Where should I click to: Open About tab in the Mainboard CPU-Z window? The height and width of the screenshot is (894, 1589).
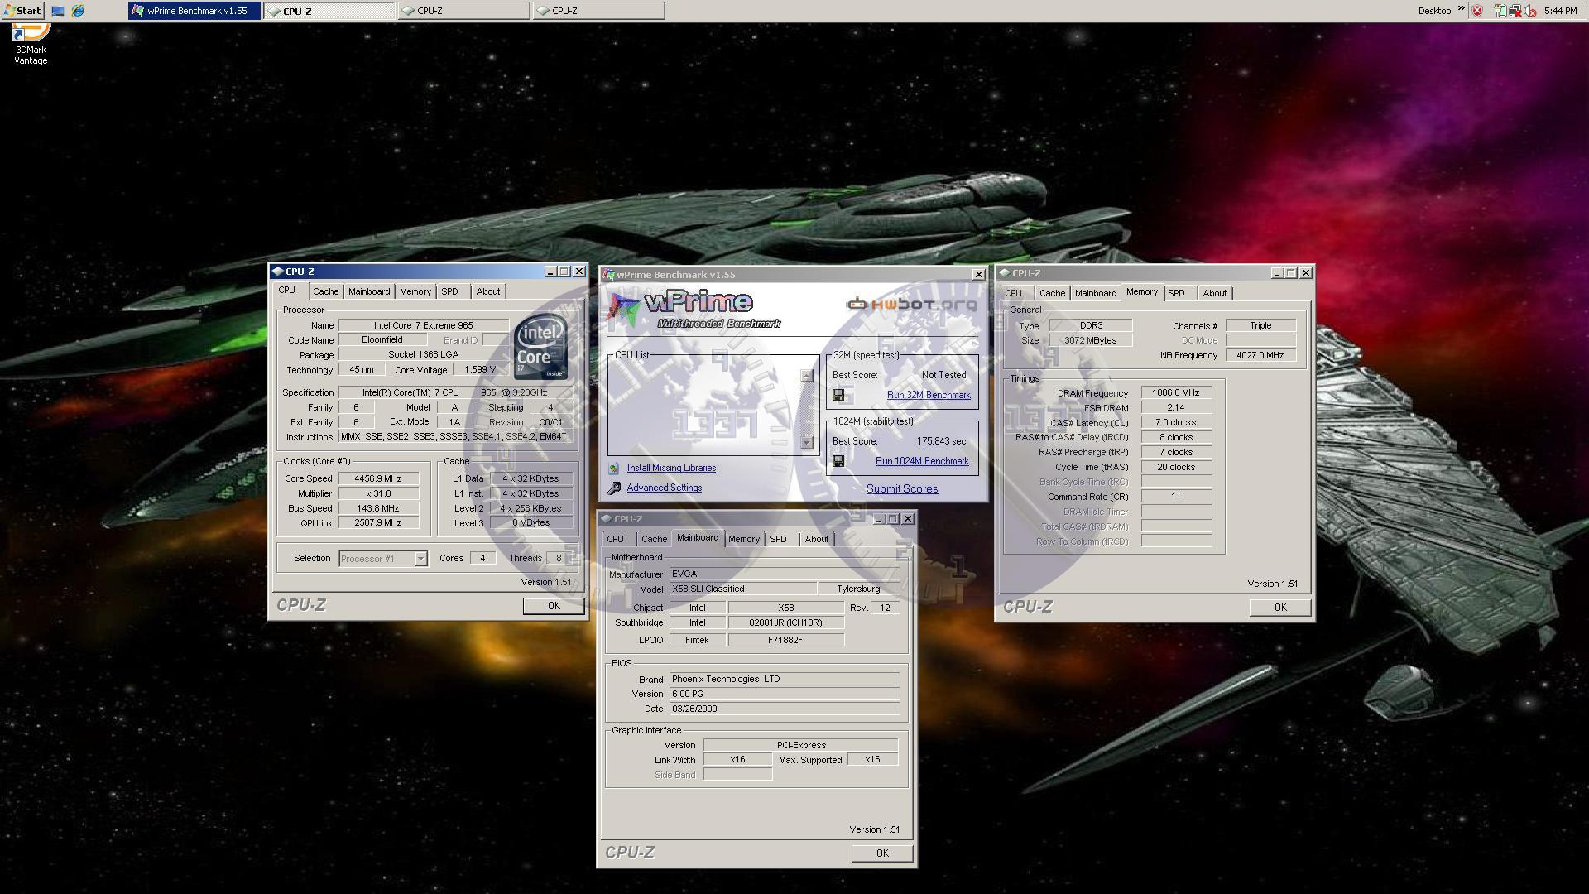point(816,539)
